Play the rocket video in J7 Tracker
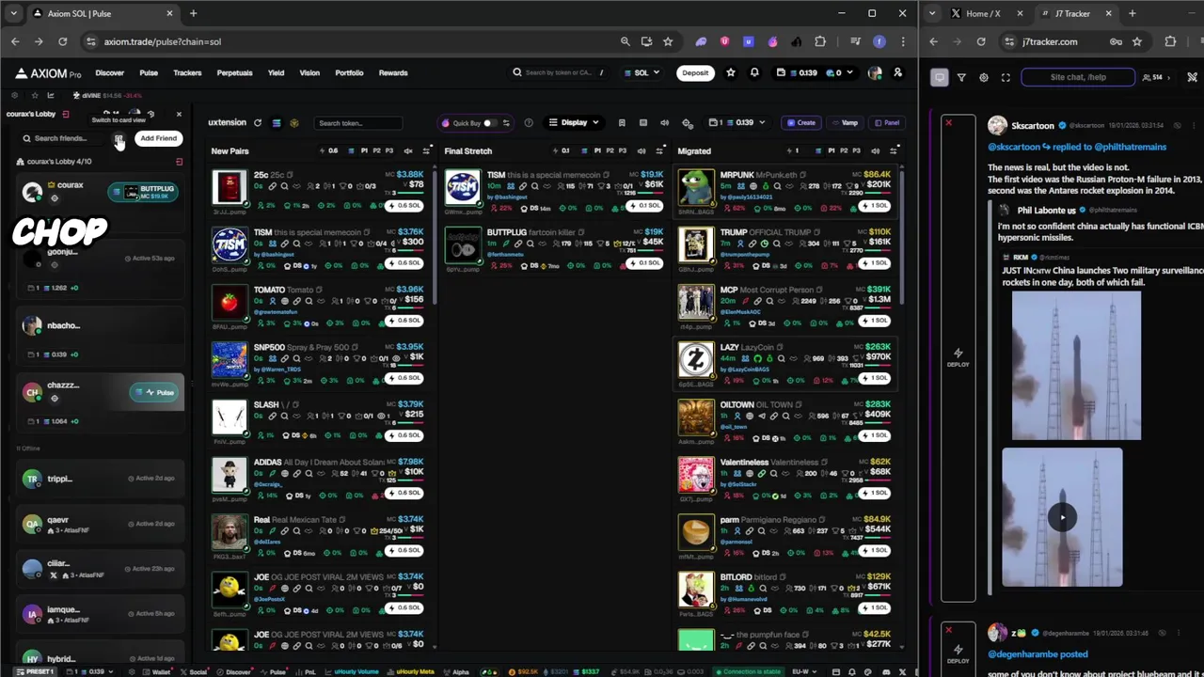This screenshot has height=677, width=1204. click(1062, 516)
